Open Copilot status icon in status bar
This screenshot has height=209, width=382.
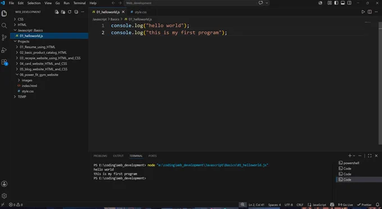click(332, 205)
